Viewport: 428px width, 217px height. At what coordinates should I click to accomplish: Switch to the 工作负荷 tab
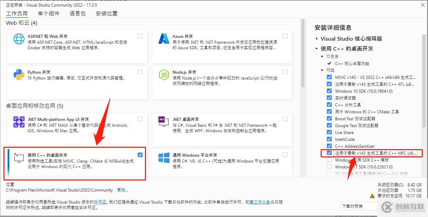pyautogui.click(x=17, y=13)
